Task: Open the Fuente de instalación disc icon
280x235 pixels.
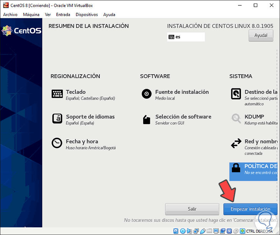Action: coord(147,94)
